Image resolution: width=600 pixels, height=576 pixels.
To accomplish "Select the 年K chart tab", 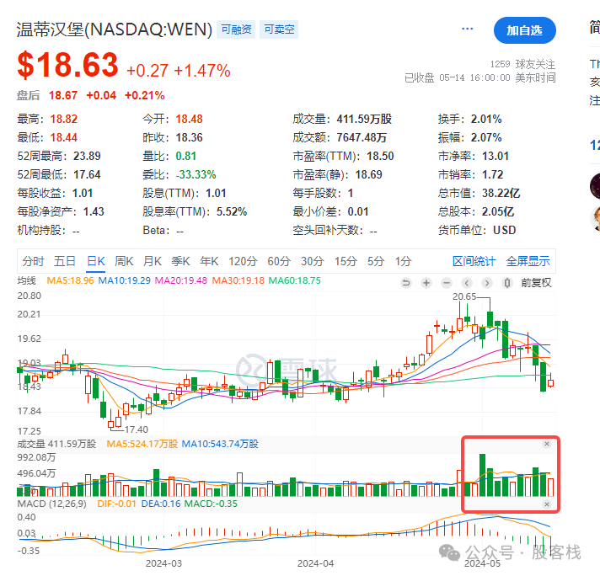I will coord(209,261).
